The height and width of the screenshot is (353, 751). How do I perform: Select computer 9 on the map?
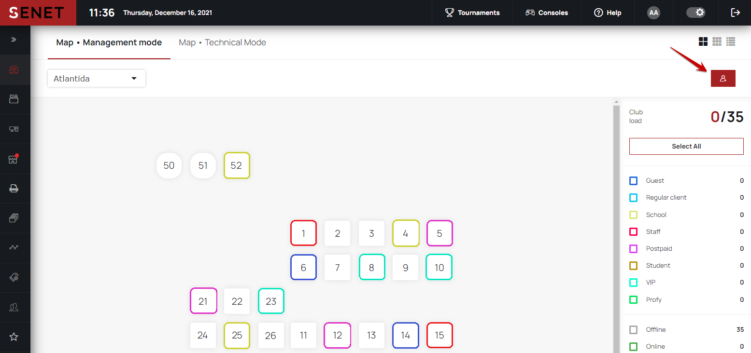(406, 267)
